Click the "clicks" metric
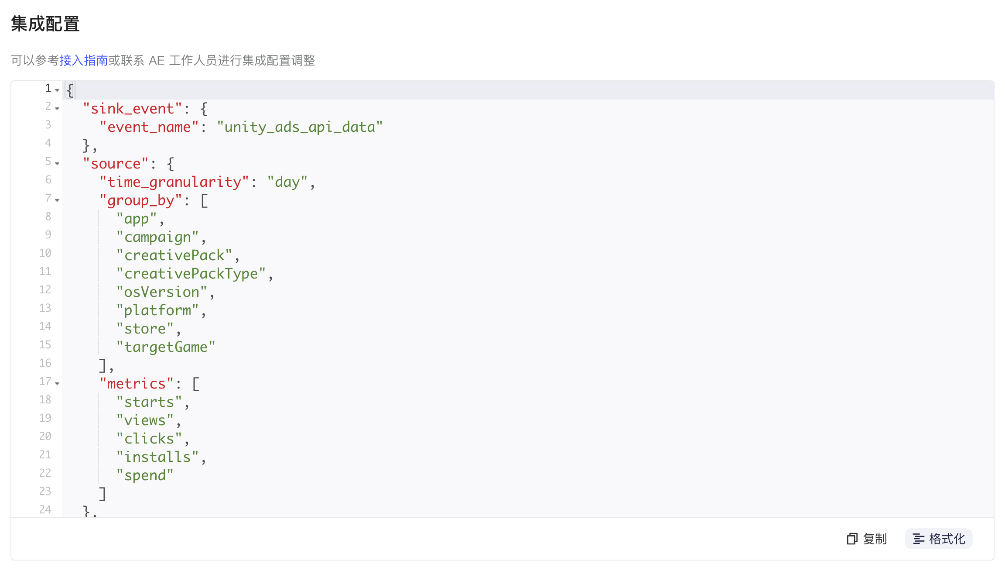 [149, 439]
